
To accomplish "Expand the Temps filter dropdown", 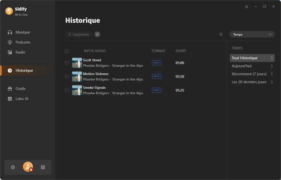I will 252,34.
